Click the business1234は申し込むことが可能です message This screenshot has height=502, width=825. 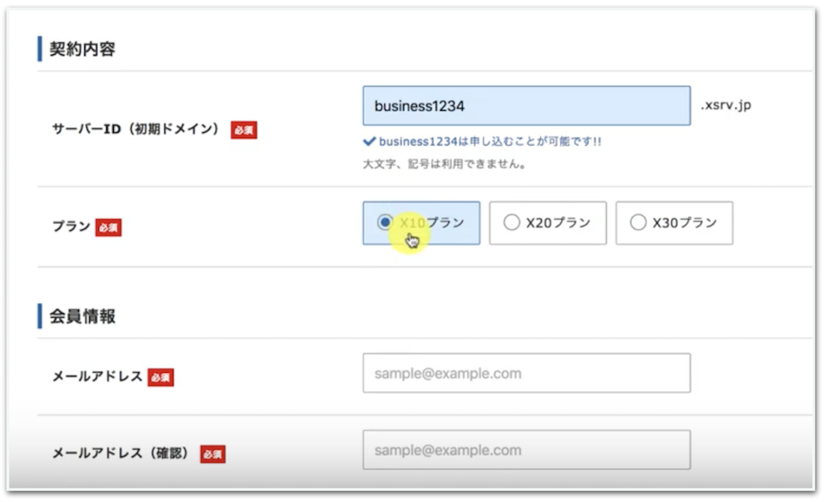[489, 142]
